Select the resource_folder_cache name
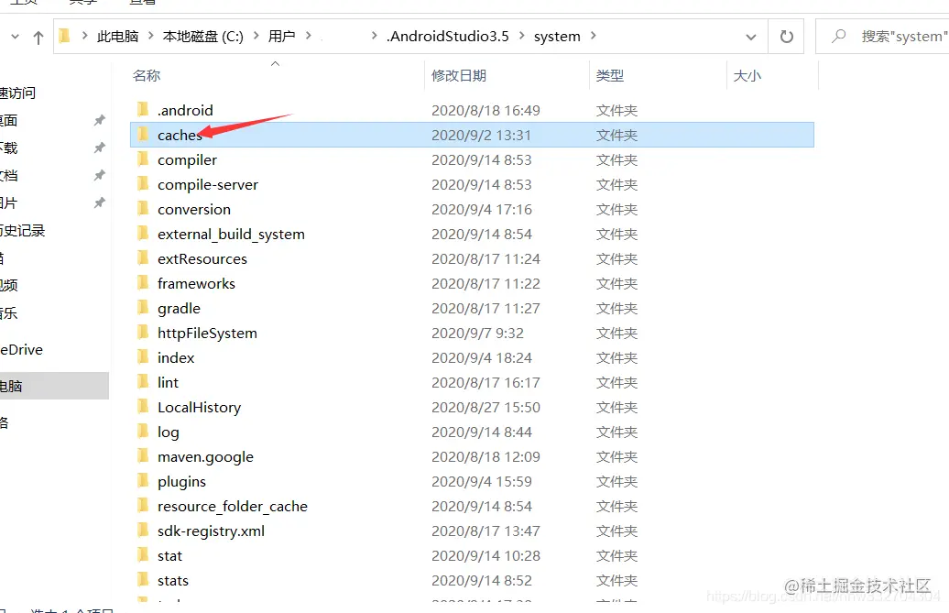 (x=233, y=507)
